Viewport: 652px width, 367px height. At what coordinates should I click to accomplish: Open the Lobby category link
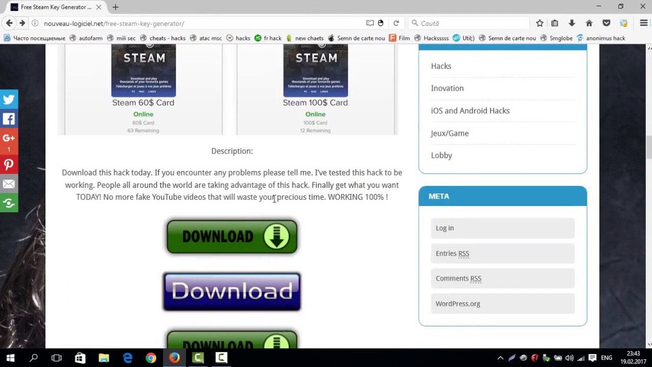442,155
